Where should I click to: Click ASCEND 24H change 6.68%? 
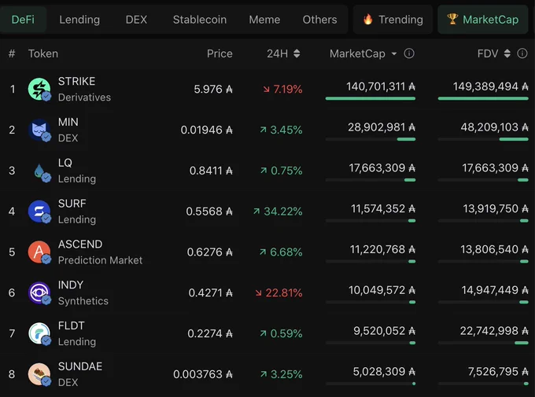(x=281, y=252)
